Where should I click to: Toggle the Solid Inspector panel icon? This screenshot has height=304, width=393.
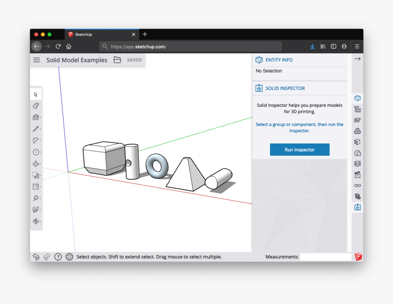(x=357, y=207)
